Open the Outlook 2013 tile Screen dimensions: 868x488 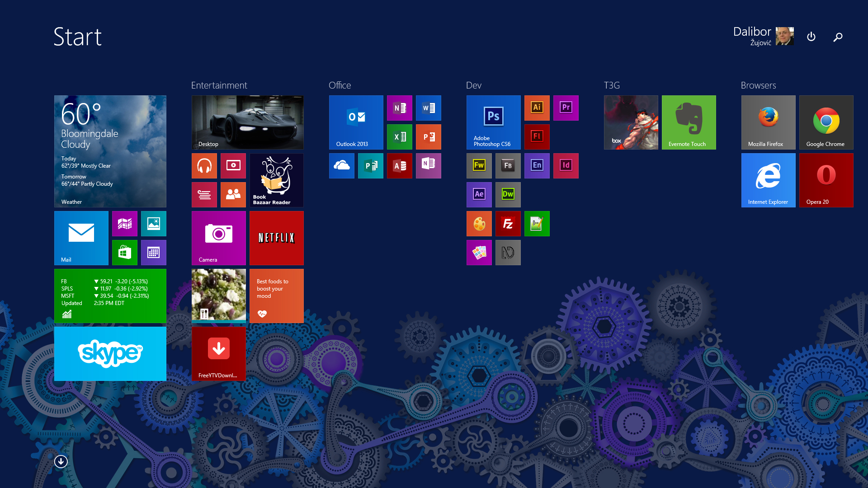coord(356,122)
